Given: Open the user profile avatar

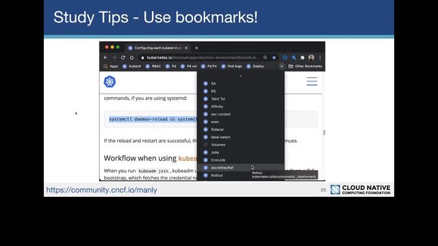Looking at the screenshot, I should [x=311, y=57].
